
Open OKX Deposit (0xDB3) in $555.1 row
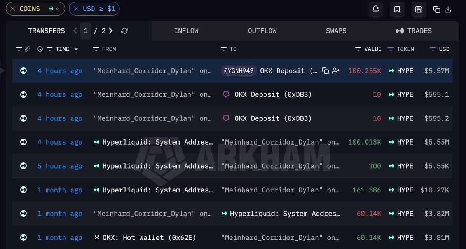tap(273, 94)
